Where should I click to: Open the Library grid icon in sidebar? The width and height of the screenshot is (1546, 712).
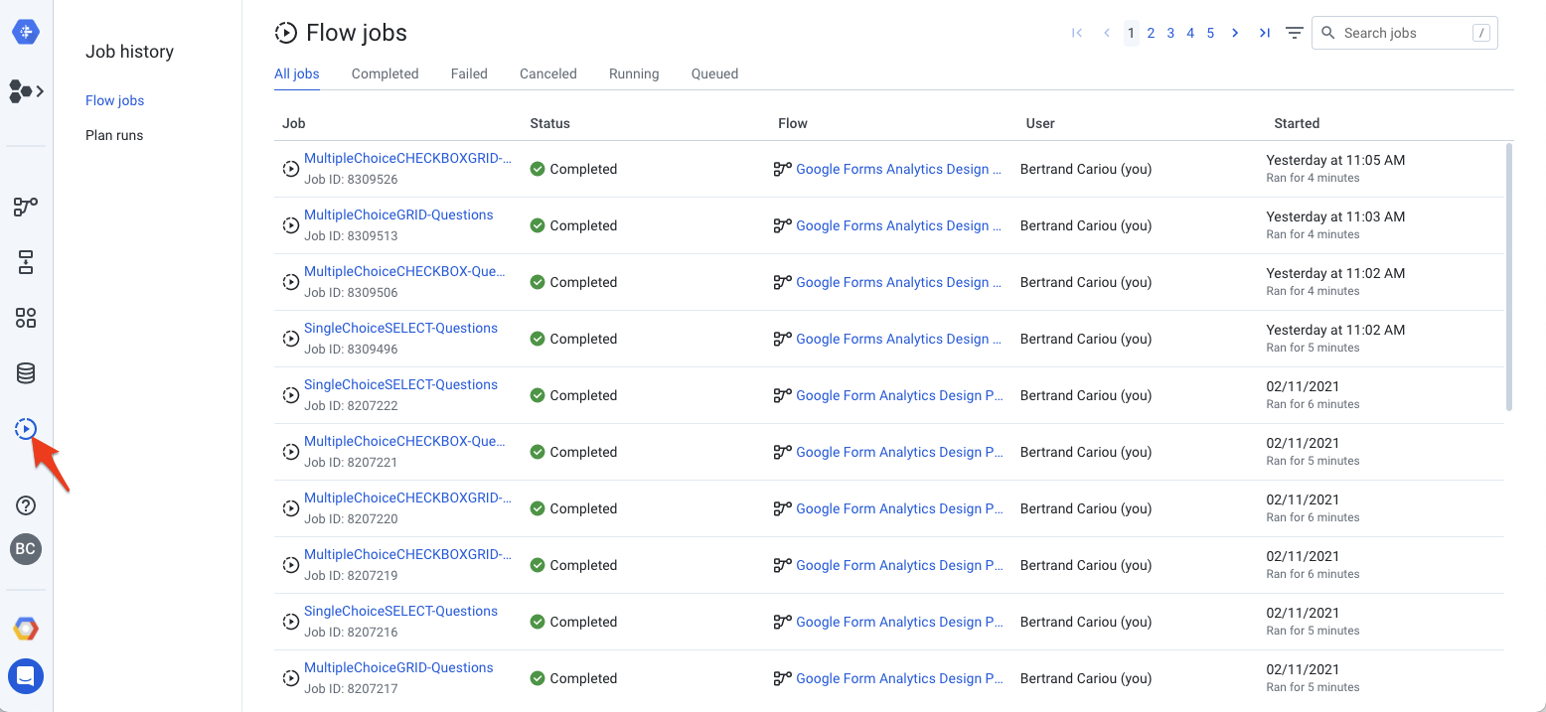click(x=26, y=318)
